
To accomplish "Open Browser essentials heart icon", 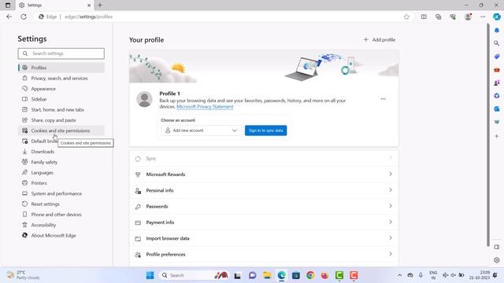I will click(x=453, y=17).
